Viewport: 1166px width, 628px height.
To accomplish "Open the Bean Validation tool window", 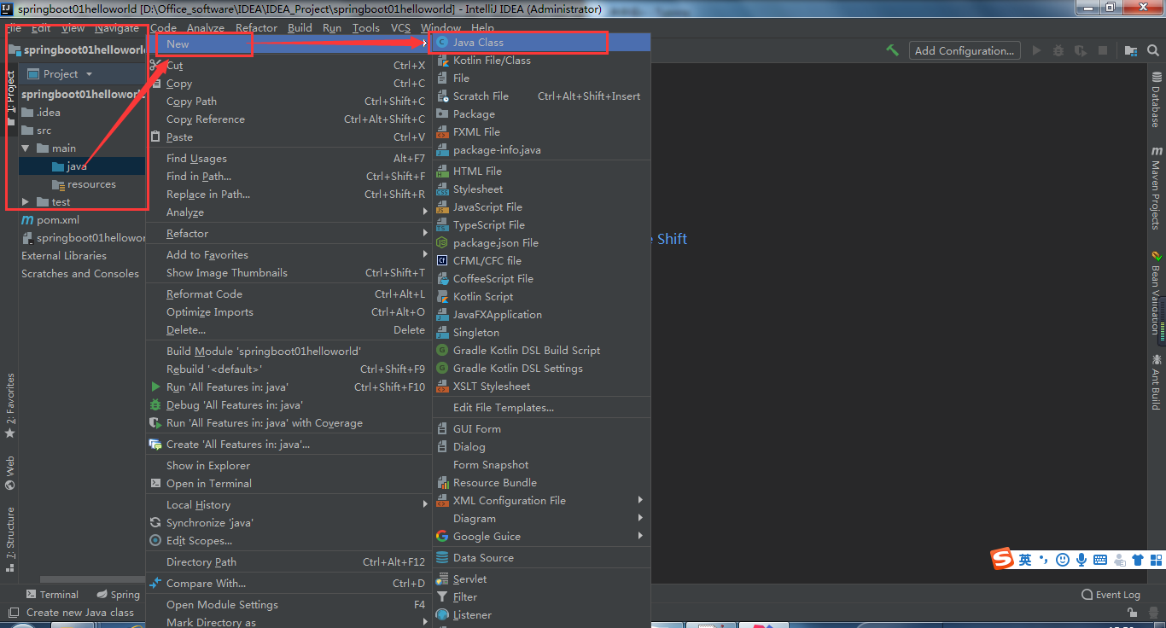I will coord(1157,292).
